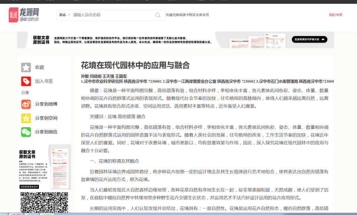Open the 充值兑换阅读卡购买文库会员 link
The height and width of the screenshot is (215, 357).
(187, 15)
